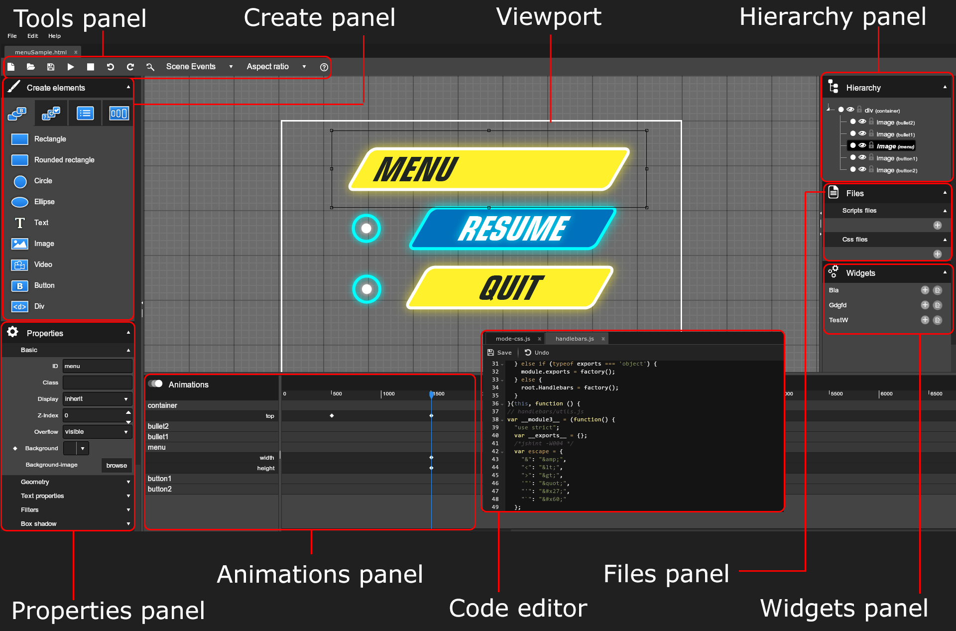
Task: Click the browse button for Background-image
Action: [x=117, y=465]
